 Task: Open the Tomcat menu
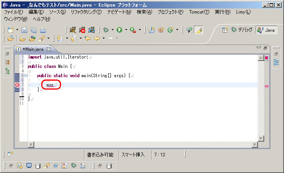pos(198,12)
